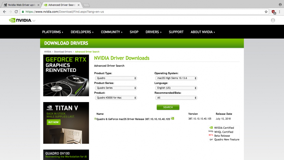The width and height of the screenshot is (284, 160).
Task: Click the NVIDIA breadcrumb link
Action: tap(48, 52)
